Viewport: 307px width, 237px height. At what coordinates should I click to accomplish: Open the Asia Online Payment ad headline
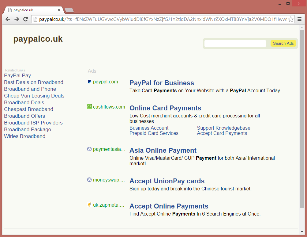163,151
